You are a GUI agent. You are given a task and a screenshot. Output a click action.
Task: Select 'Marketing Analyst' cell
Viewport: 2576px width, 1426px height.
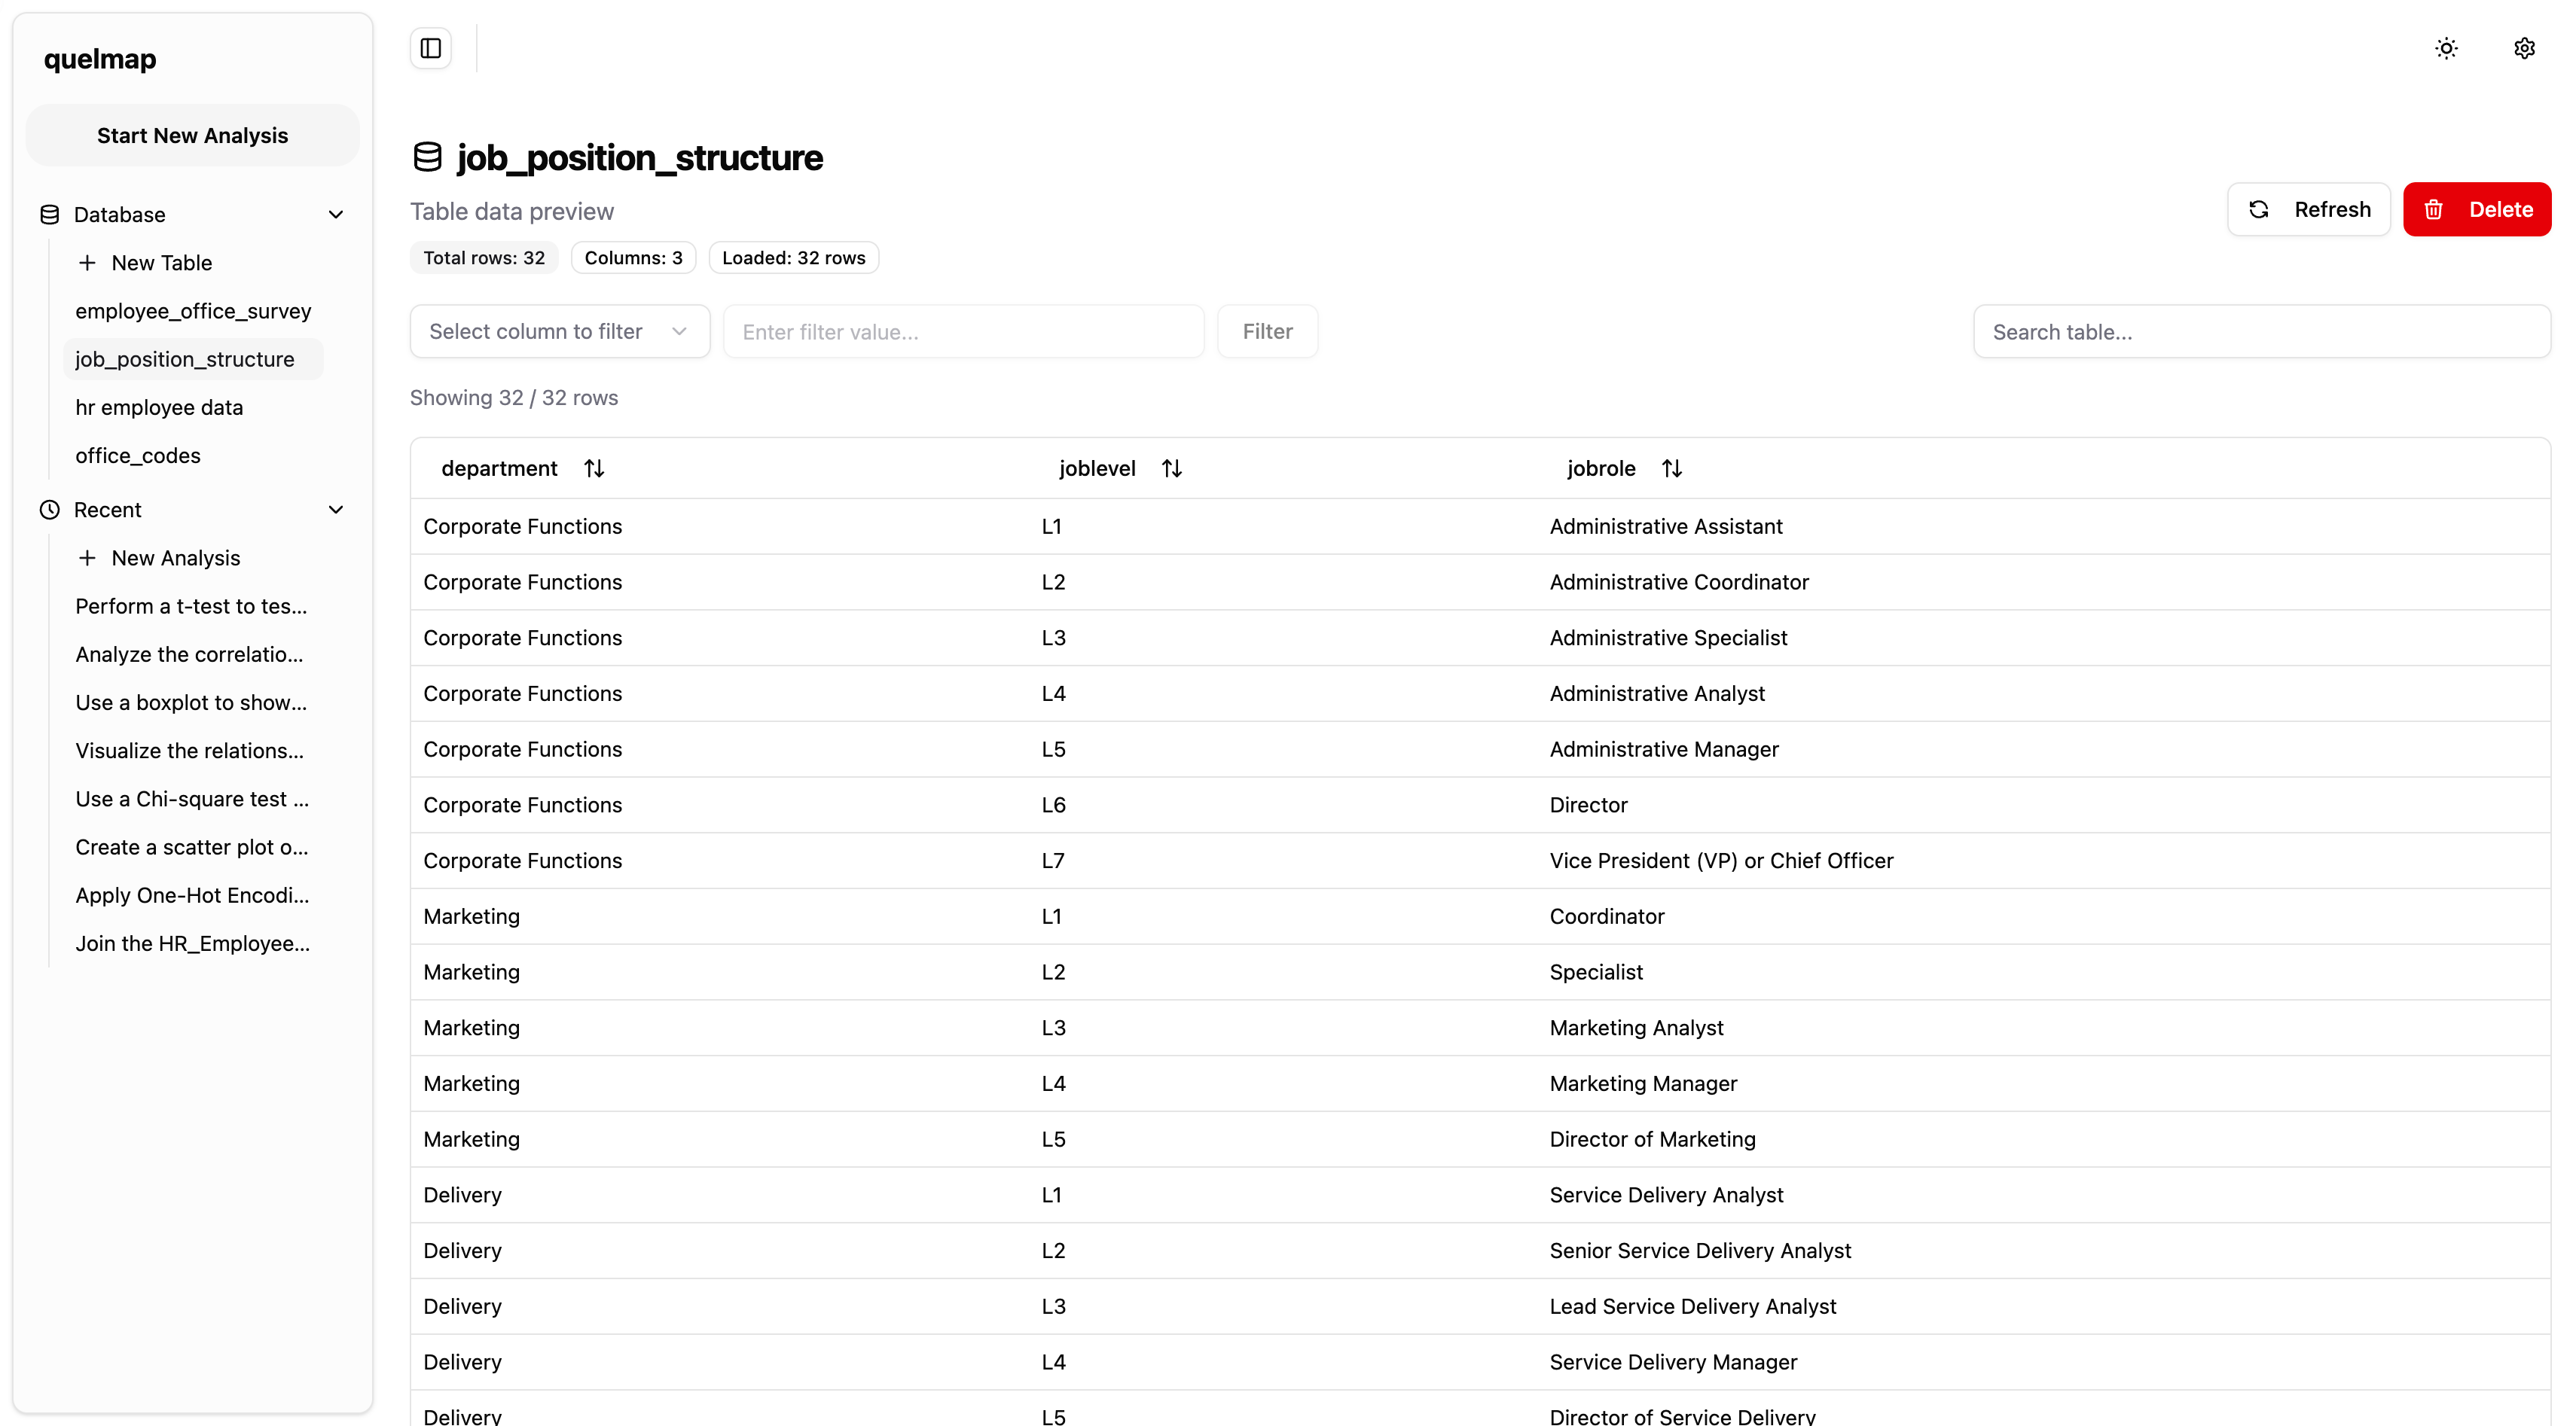pyautogui.click(x=1636, y=1027)
